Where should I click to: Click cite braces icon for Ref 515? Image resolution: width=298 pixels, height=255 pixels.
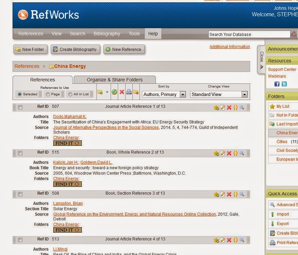point(236,153)
